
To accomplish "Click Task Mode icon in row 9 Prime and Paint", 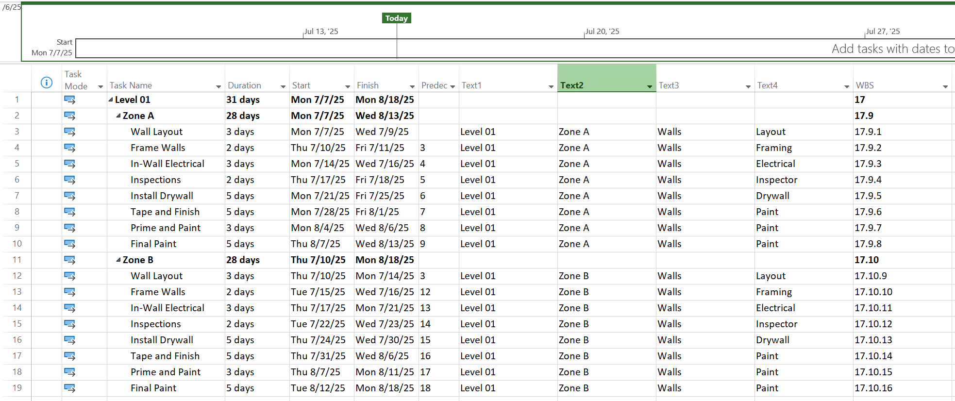I will tap(70, 228).
